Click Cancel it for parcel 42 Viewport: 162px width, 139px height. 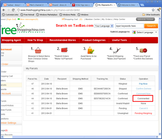pyautogui.click(x=143, y=108)
